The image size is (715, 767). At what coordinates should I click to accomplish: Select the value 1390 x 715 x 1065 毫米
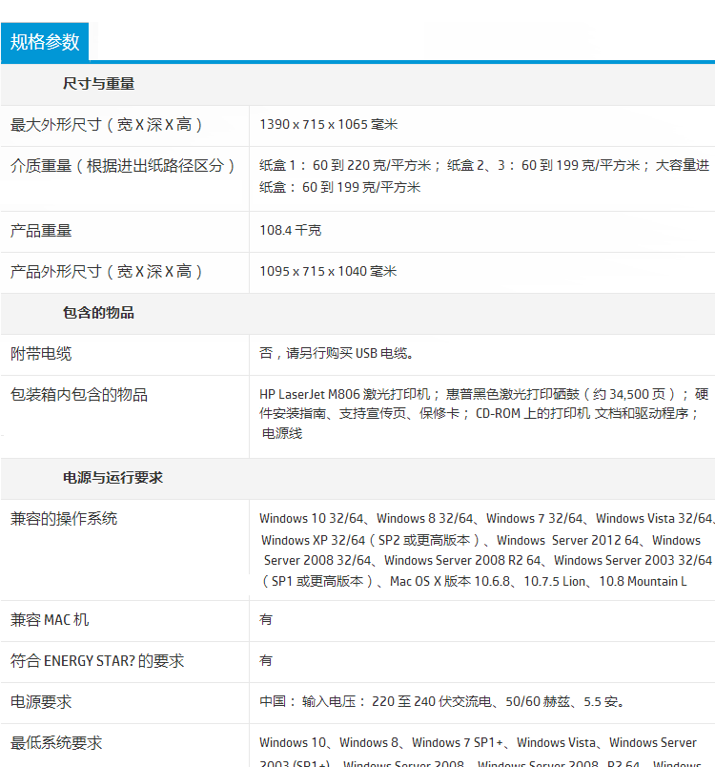click(328, 124)
